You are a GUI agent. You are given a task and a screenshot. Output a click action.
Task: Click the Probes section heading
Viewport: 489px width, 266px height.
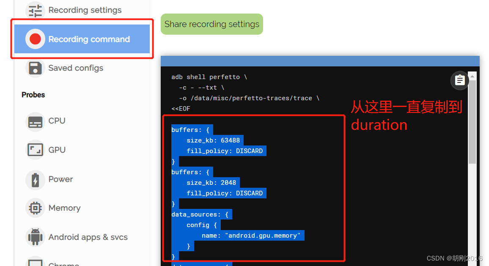click(x=33, y=95)
